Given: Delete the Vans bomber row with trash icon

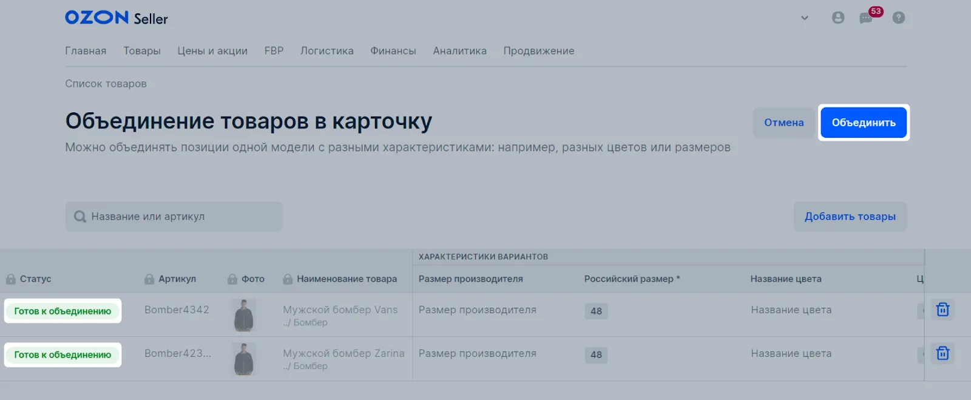Looking at the screenshot, I should pos(942,310).
